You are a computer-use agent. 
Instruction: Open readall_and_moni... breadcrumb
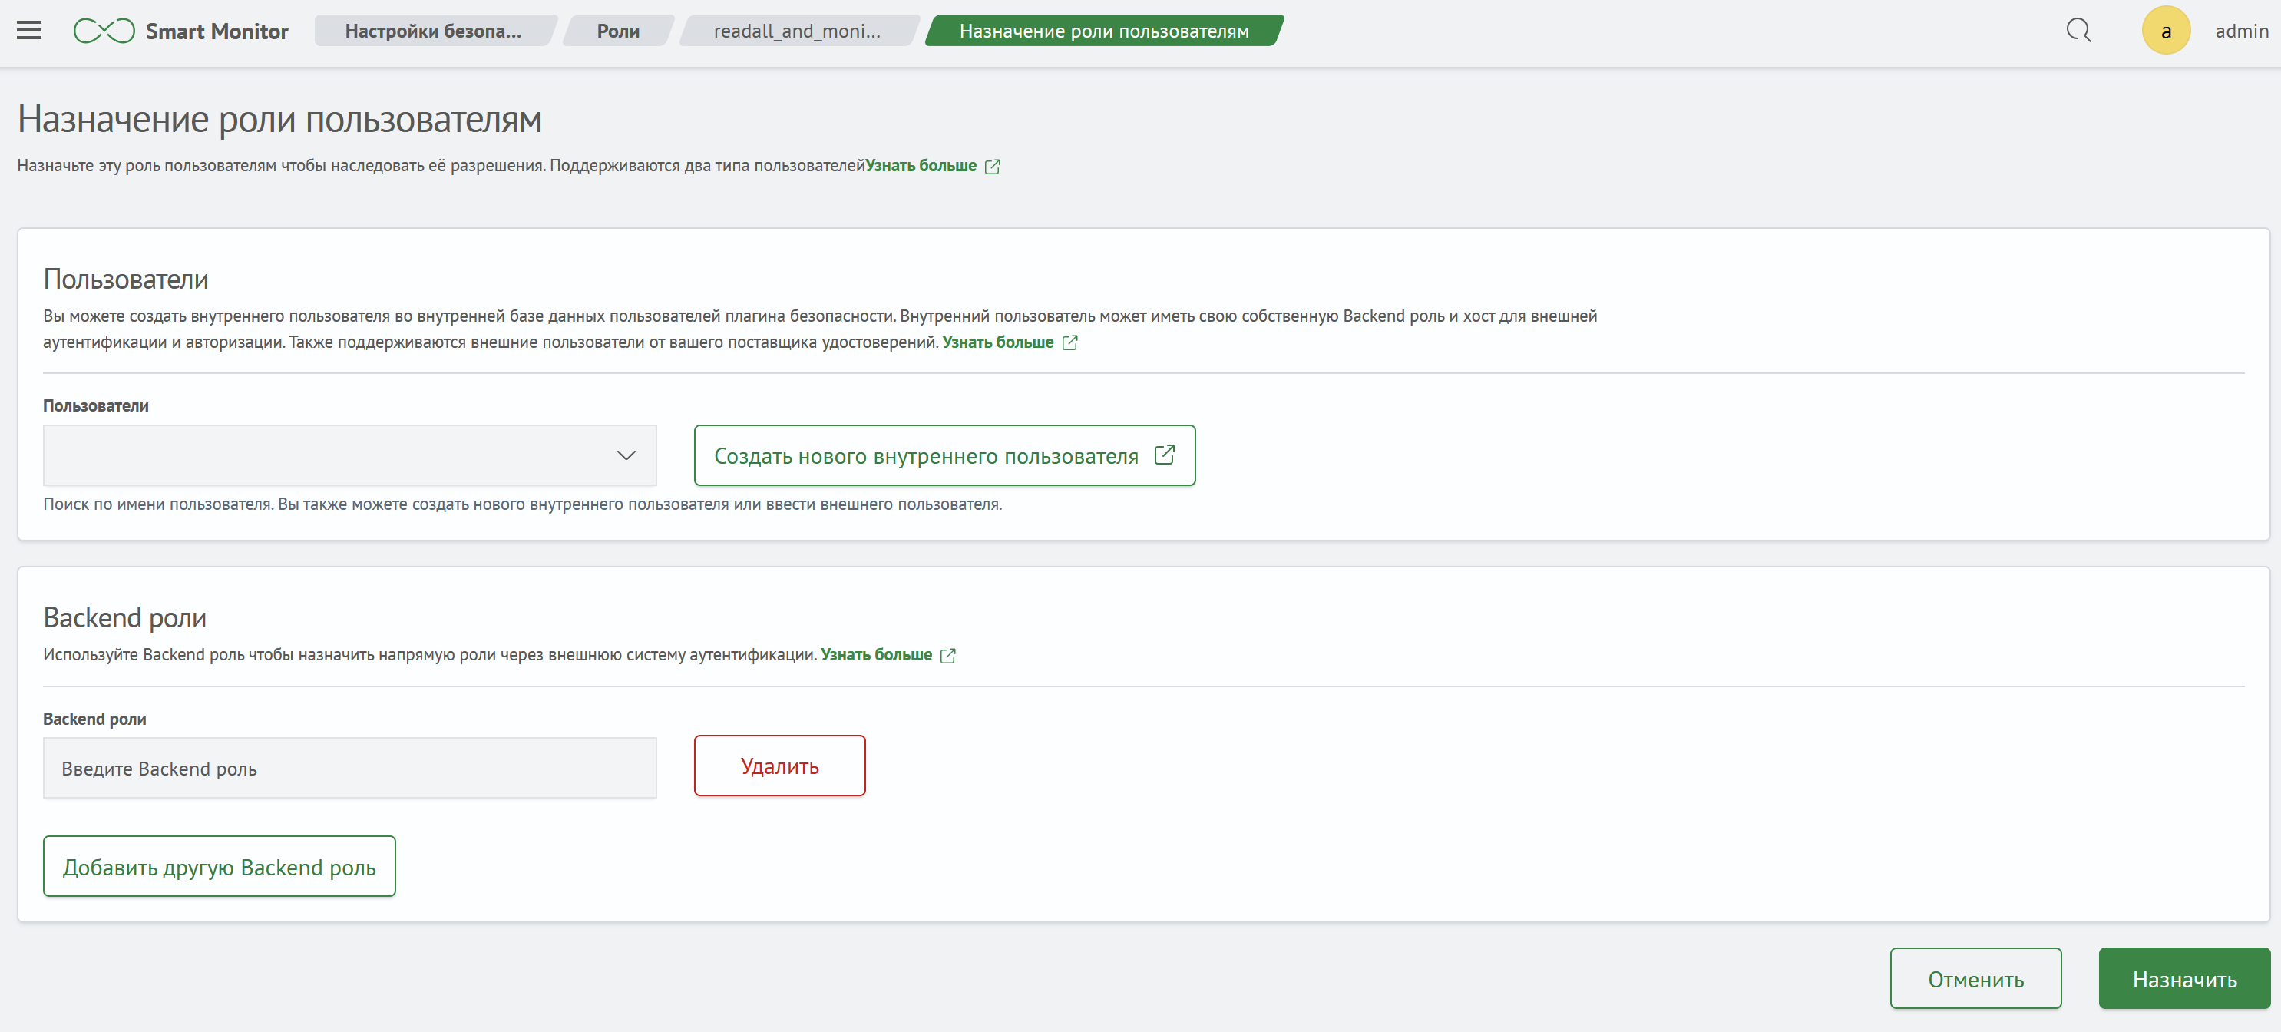tap(797, 31)
